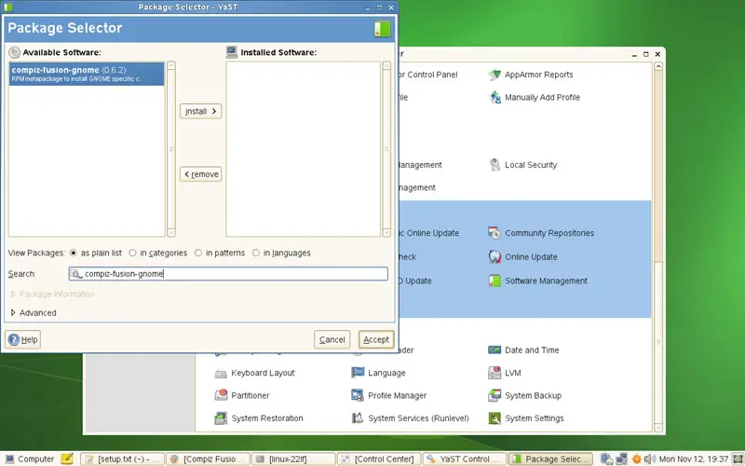
Task: Click the clock showing Mon Nov 12
Action: pyautogui.click(x=693, y=459)
